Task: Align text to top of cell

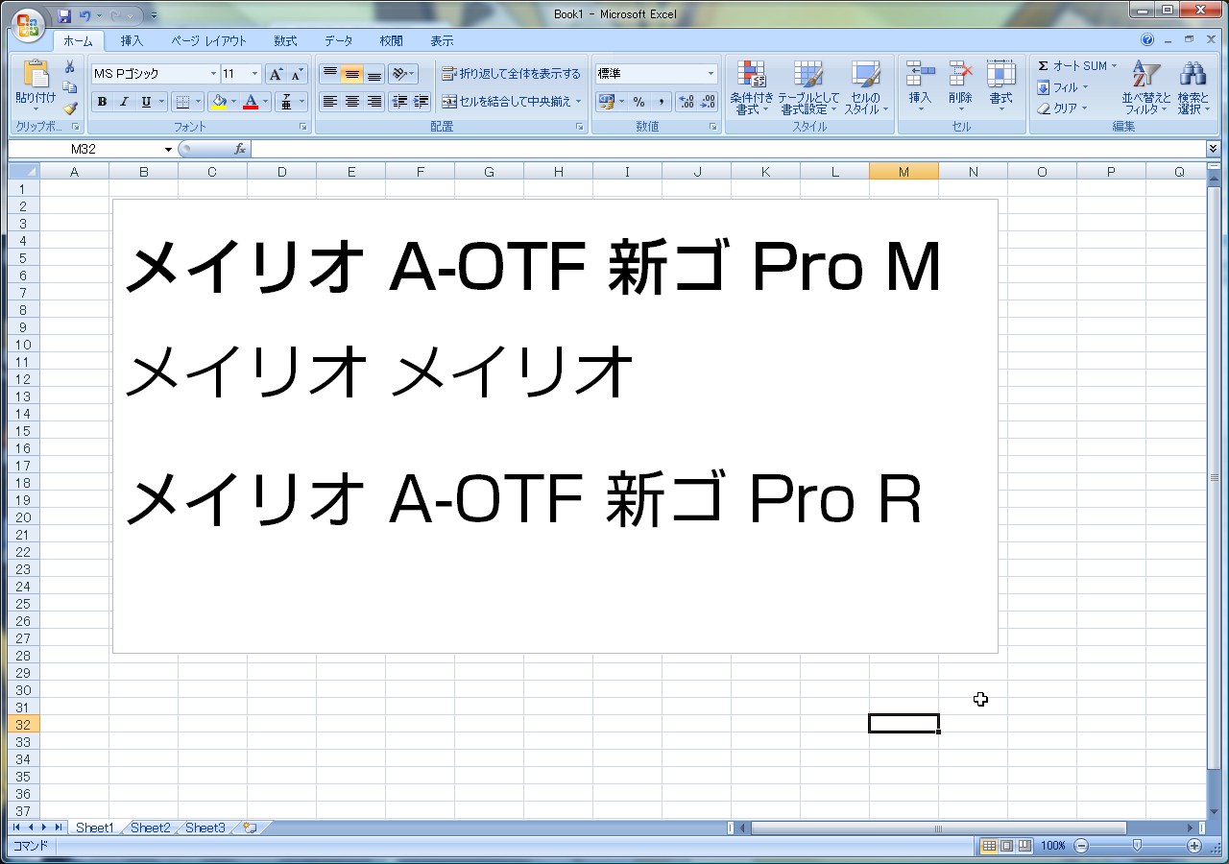Action: click(x=330, y=74)
